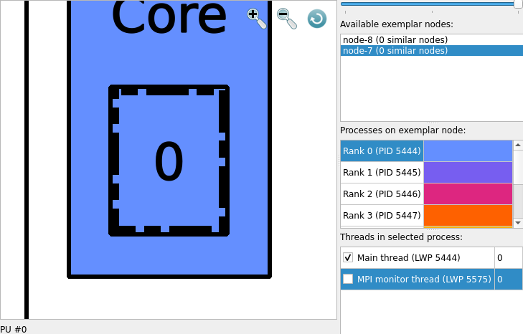This screenshot has width=523, height=334.
Task: Select node-8 in the exemplar nodes list
Action: point(395,40)
